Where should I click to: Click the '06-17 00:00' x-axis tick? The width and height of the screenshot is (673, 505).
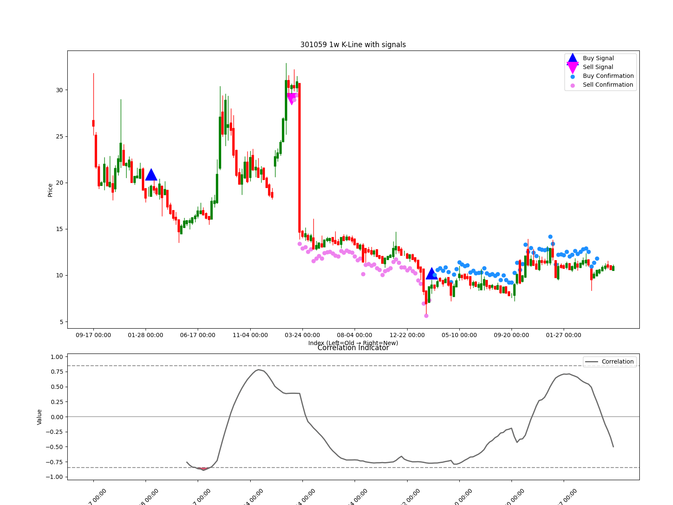point(198,335)
